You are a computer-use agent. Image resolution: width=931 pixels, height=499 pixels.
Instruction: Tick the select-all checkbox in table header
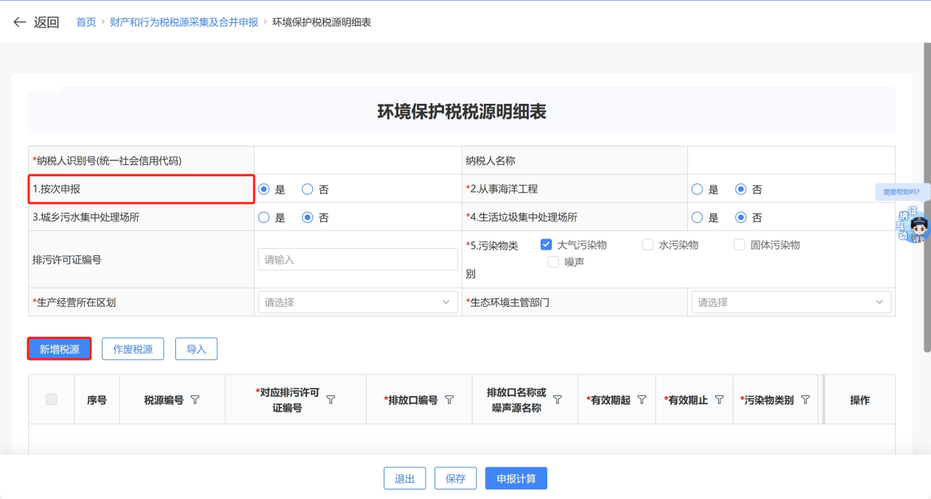click(x=52, y=400)
